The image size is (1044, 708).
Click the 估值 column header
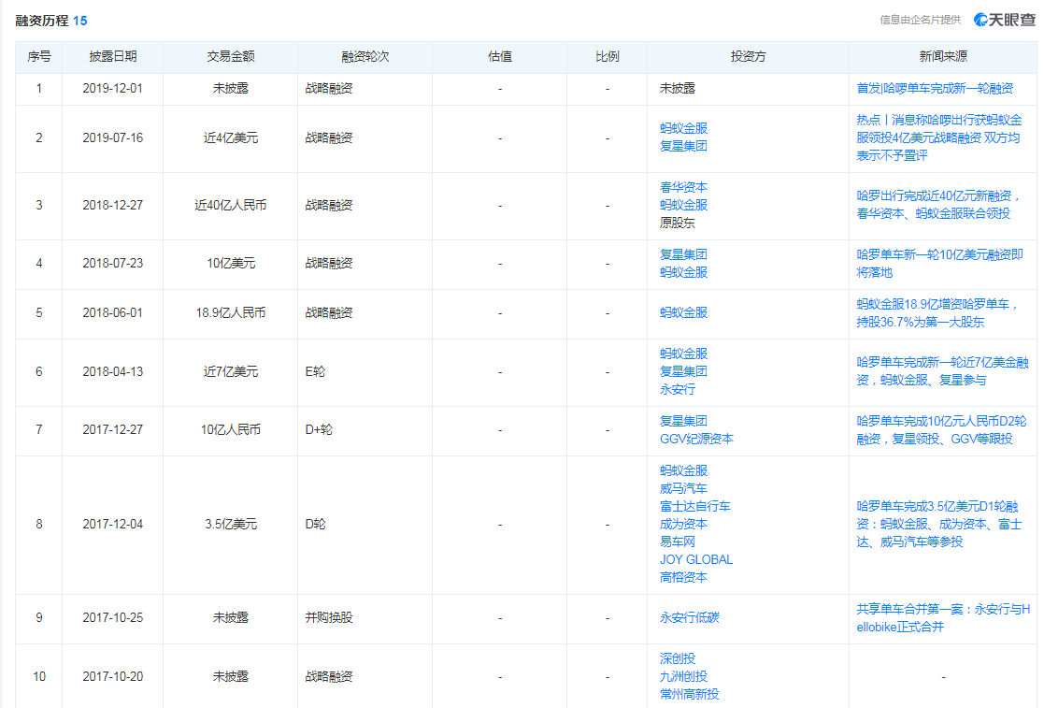499,57
